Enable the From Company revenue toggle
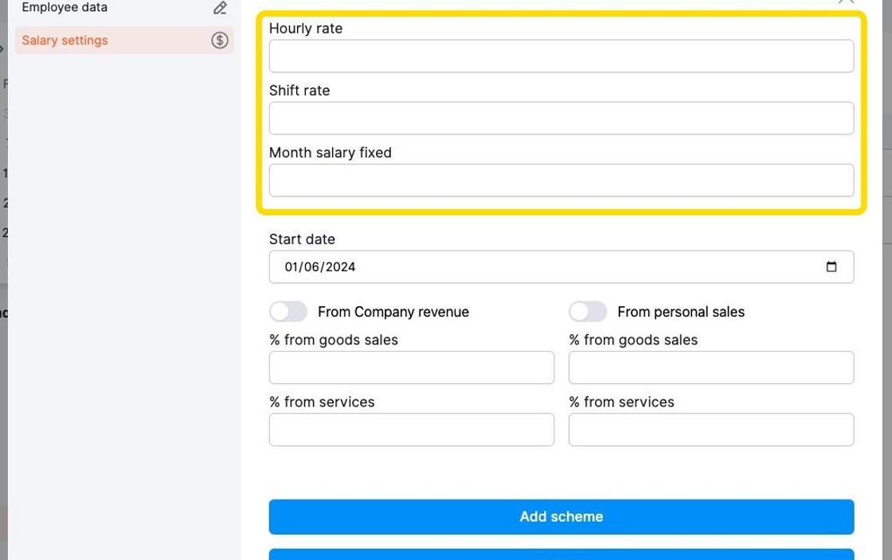The height and width of the screenshot is (560, 892). (288, 312)
